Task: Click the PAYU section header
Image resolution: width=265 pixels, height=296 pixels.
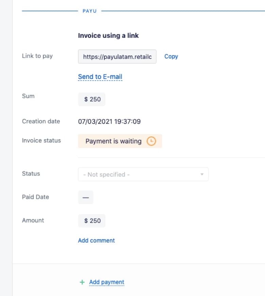Action: (90, 11)
